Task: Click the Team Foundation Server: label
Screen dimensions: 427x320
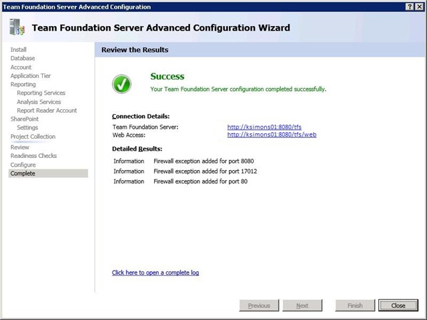Action: (145, 127)
